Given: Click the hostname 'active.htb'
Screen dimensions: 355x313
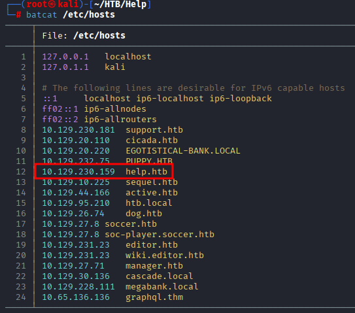Looking at the screenshot, I should 152,193.
